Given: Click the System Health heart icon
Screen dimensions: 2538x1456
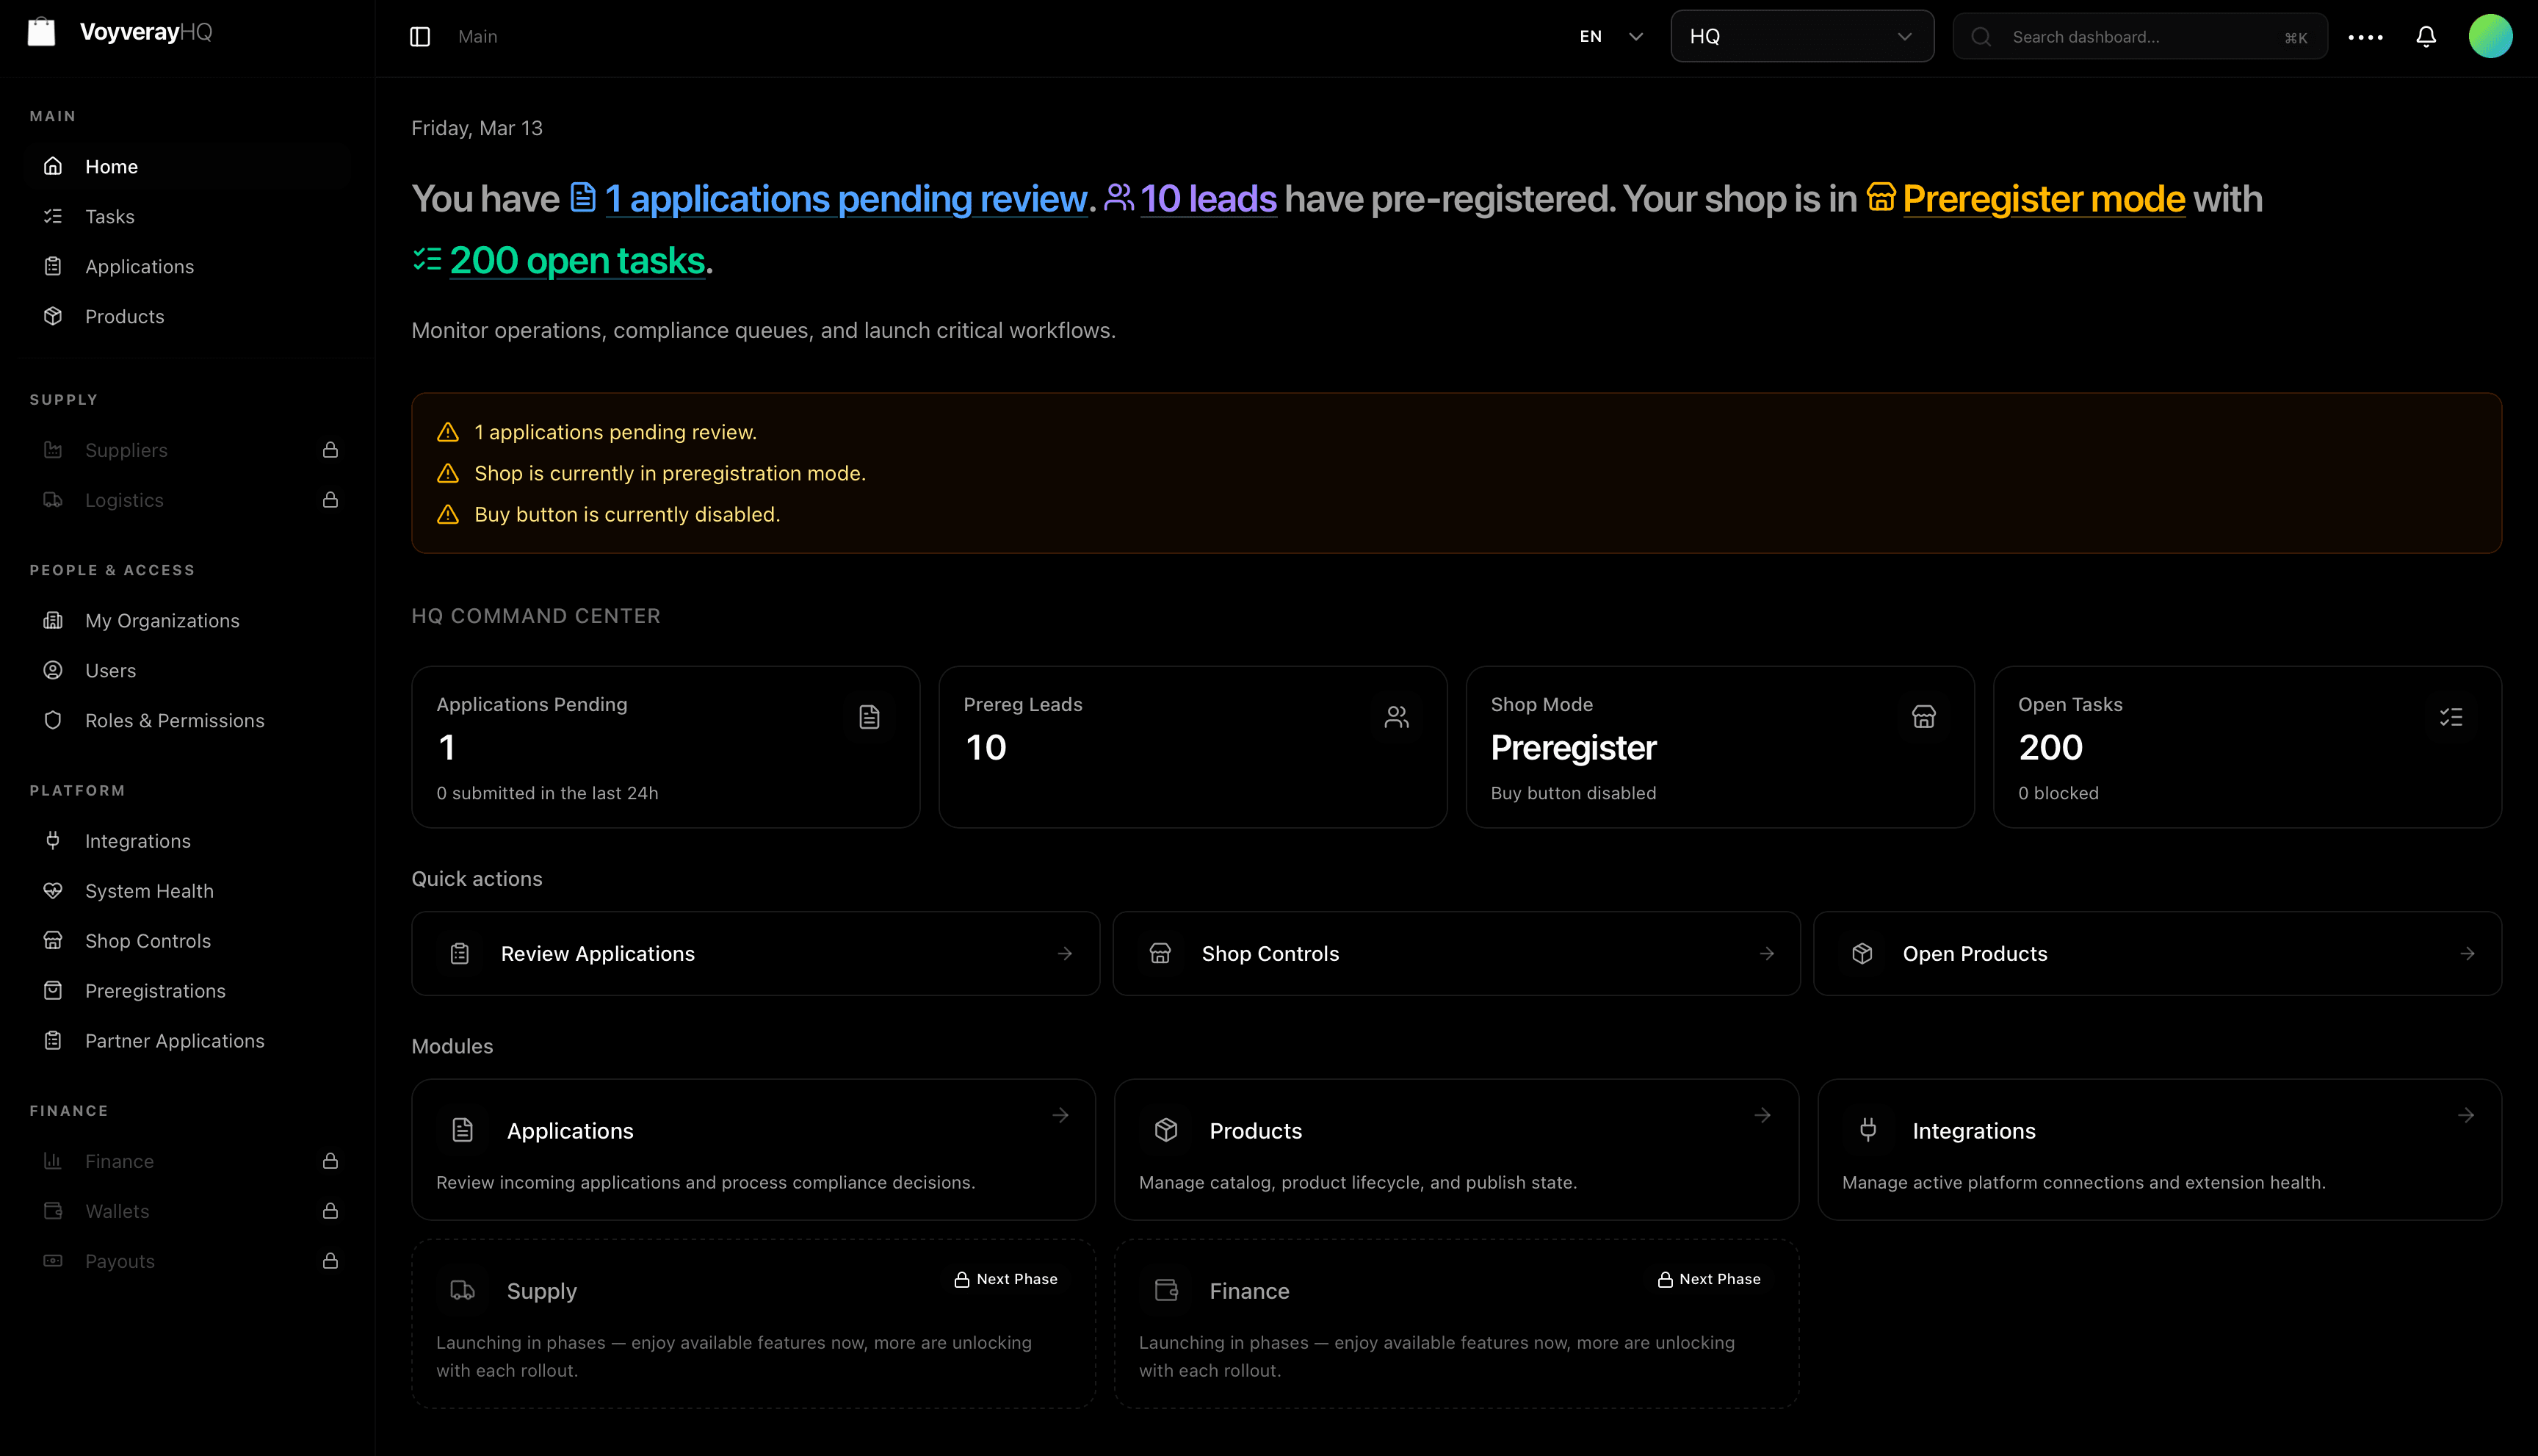Looking at the screenshot, I should [53, 891].
